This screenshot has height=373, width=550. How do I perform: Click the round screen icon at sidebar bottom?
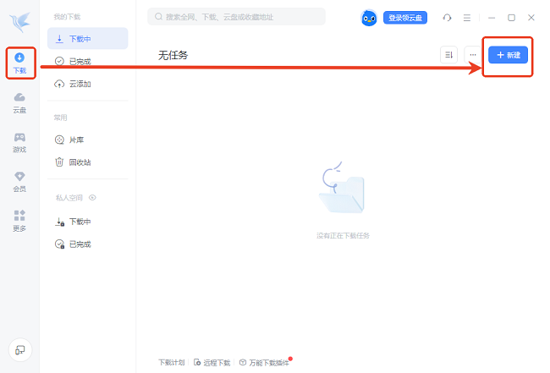pos(20,349)
